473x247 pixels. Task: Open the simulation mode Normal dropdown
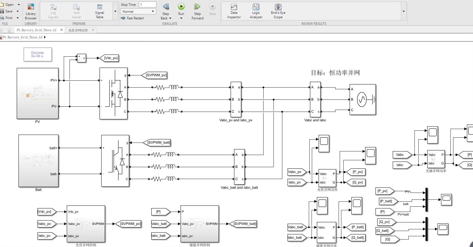138,11
